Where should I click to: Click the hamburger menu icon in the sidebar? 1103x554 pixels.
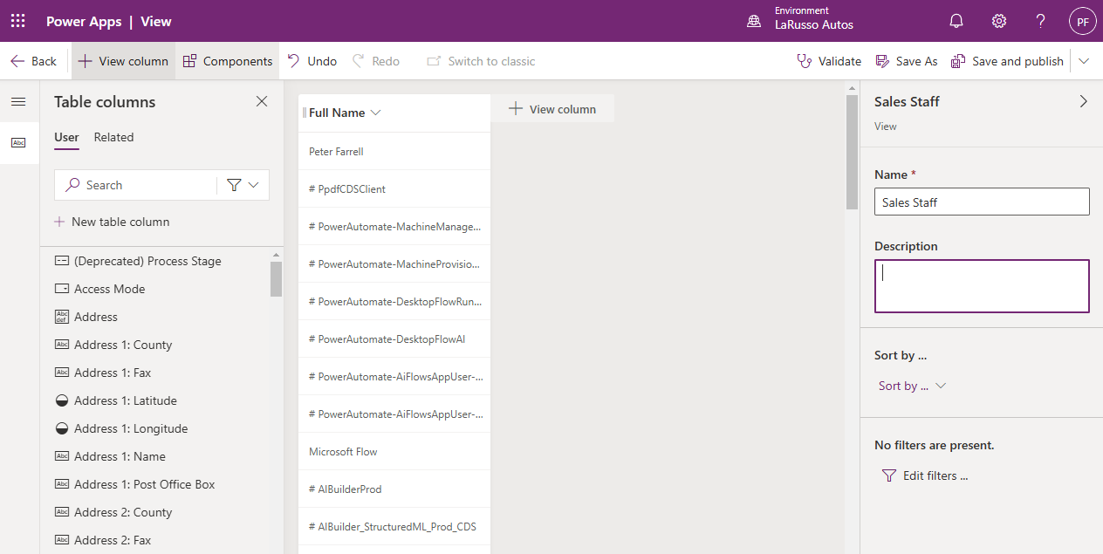[17, 101]
